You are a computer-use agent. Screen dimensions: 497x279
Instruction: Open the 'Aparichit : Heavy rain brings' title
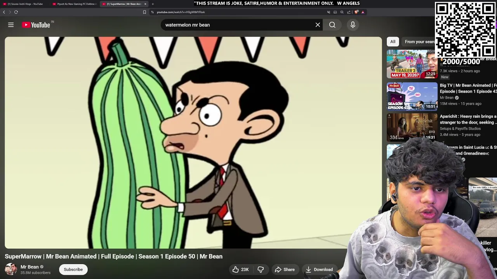click(468, 119)
